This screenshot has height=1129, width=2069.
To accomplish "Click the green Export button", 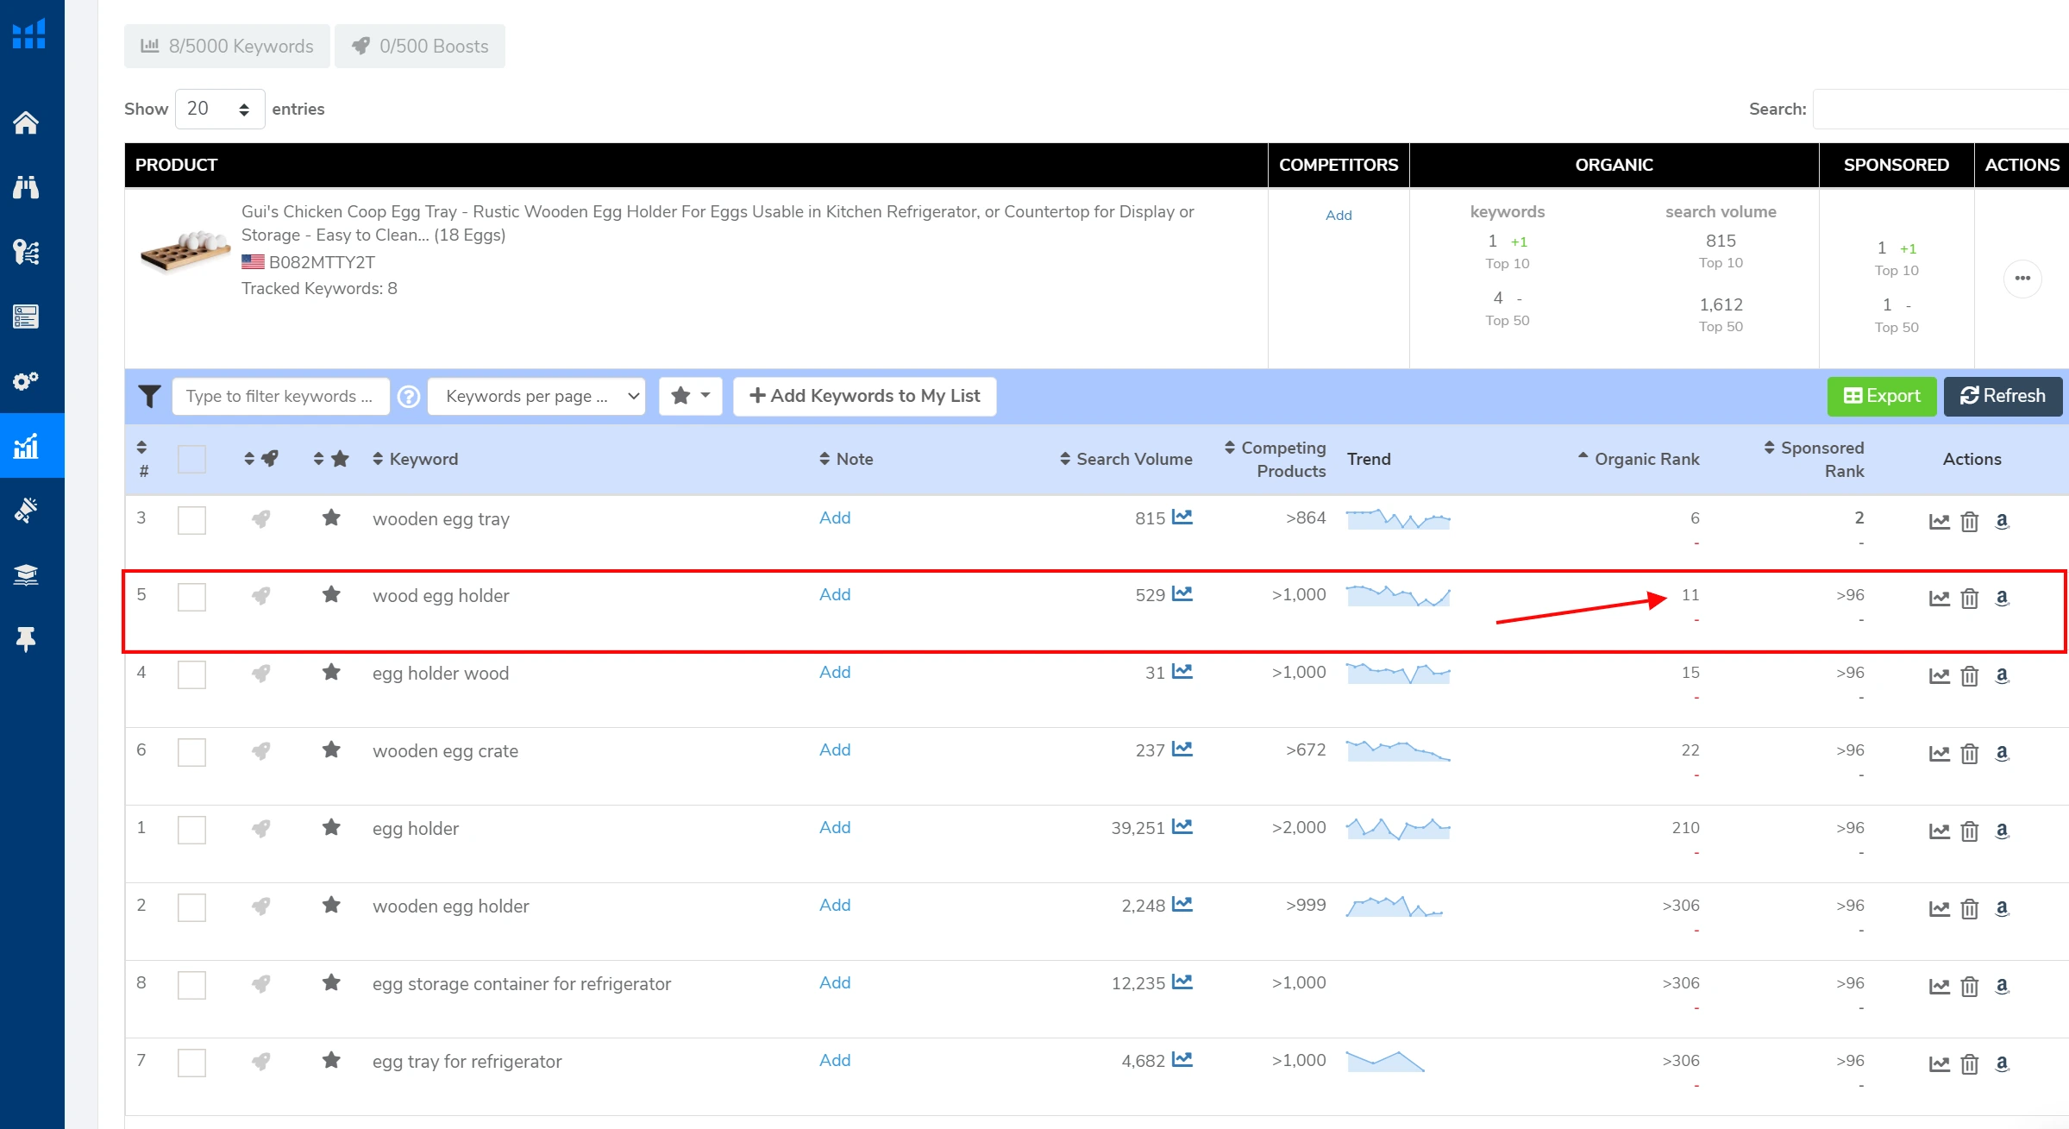I will pos(1881,397).
